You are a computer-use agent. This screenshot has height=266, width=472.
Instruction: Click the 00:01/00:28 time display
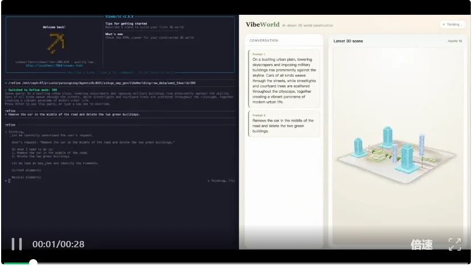pyautogui.click(x=59, y=244)
